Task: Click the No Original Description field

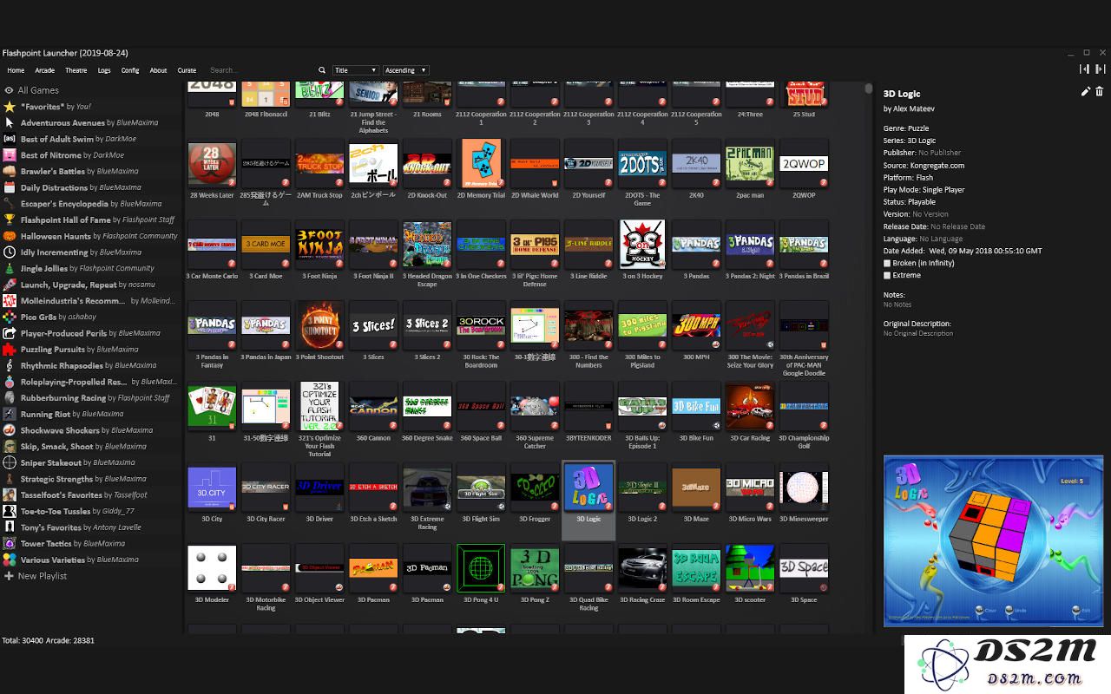Action: 918,333
